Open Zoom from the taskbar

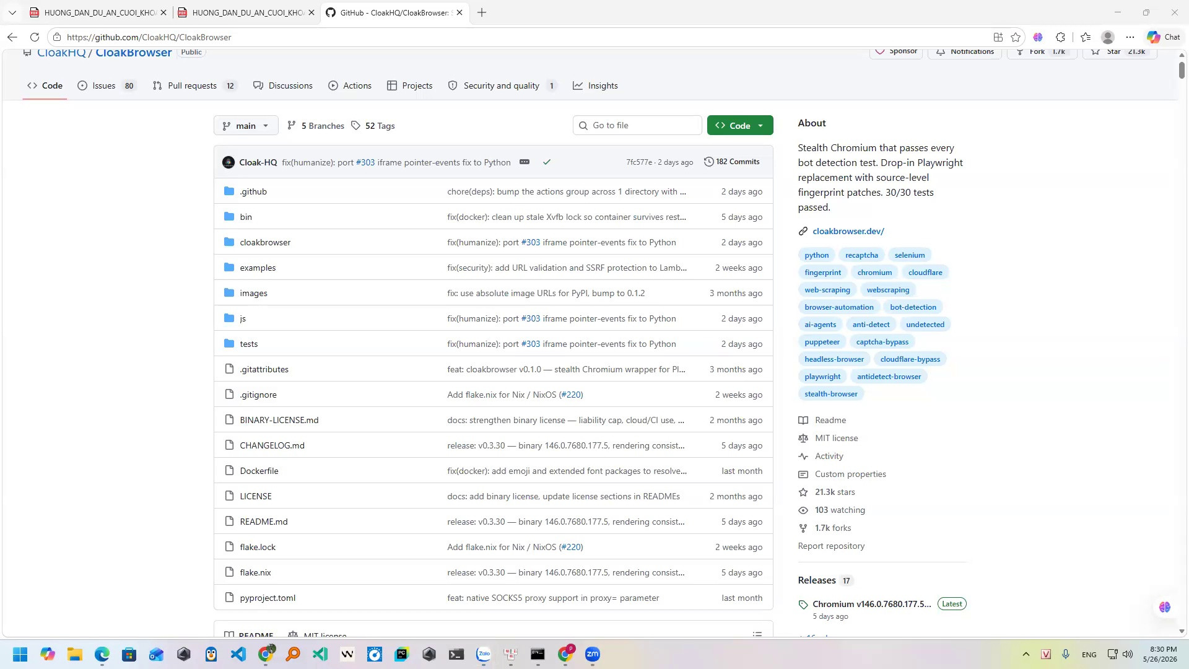pyautogui.click(x=593, y=654)
